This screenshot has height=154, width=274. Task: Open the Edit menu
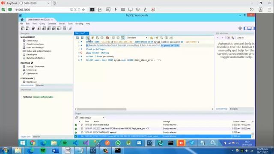click(28, 24)
